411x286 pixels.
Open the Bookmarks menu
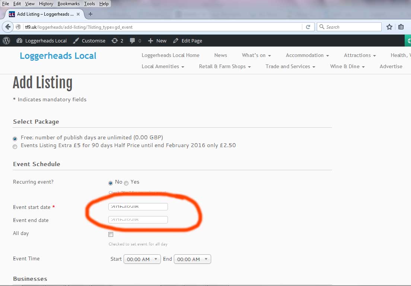click(68, 4)
